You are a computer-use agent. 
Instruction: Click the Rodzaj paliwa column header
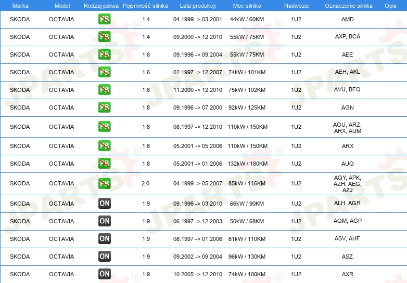coord(101,6)
